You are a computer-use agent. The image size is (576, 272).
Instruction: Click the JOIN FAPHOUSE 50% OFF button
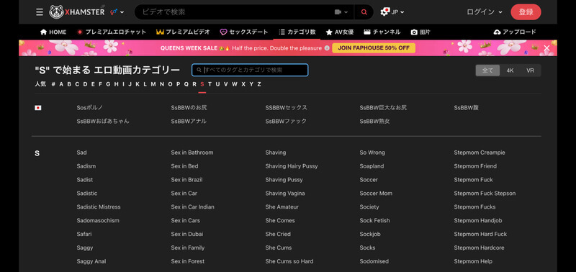point(374,48)
